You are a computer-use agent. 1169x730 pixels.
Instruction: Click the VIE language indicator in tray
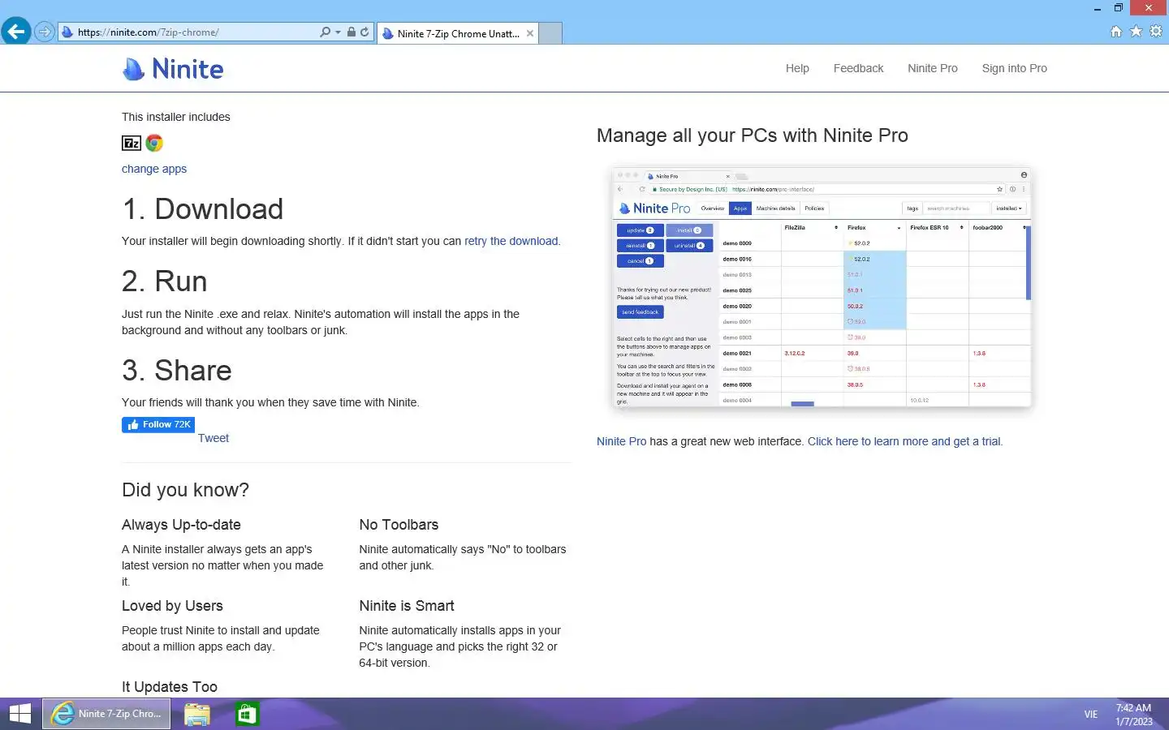tap(1090, 715)
